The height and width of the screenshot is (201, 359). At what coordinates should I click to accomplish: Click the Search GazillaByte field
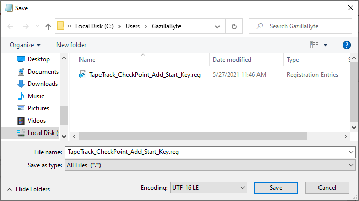coord(301,26)
